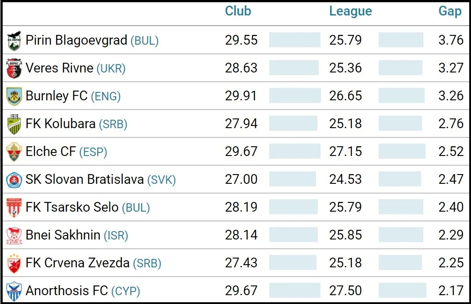Open the FK Crvena Zvezda link
Image resolution: width=471 pixels, height=304 pixels.
pos(78,263)
